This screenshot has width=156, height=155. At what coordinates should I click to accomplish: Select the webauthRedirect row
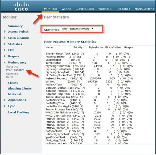pyautogui.click(x=89, y=78)
